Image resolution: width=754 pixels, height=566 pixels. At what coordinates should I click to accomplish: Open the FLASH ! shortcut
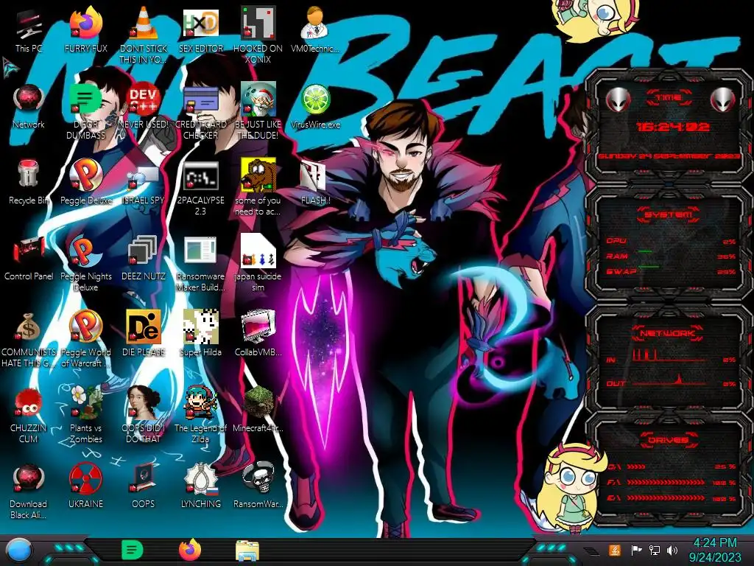(315, 182)
